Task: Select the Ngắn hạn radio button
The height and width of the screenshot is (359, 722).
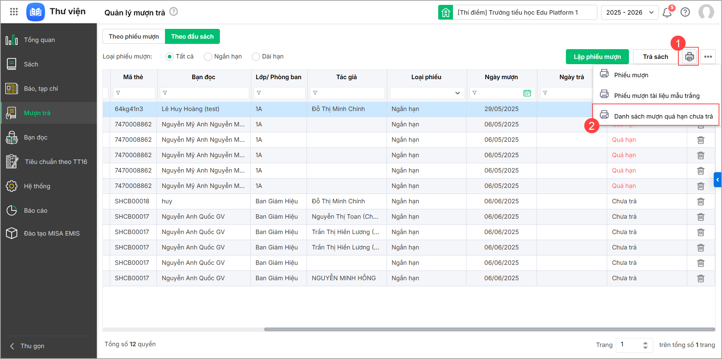Action: point(208,57)
